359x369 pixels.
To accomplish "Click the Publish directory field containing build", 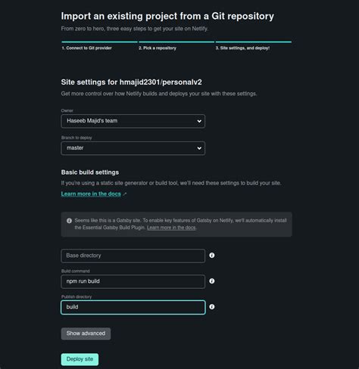I will tap(133, 307).
